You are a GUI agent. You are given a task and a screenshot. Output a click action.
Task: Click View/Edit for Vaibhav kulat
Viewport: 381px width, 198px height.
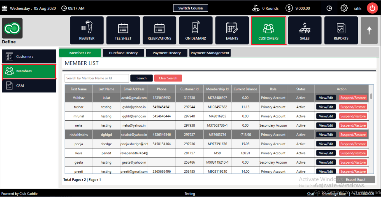click(x=326, y=98)
